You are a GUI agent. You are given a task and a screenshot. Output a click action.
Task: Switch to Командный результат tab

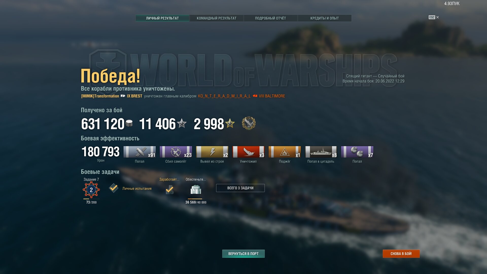tap(217, 18)
